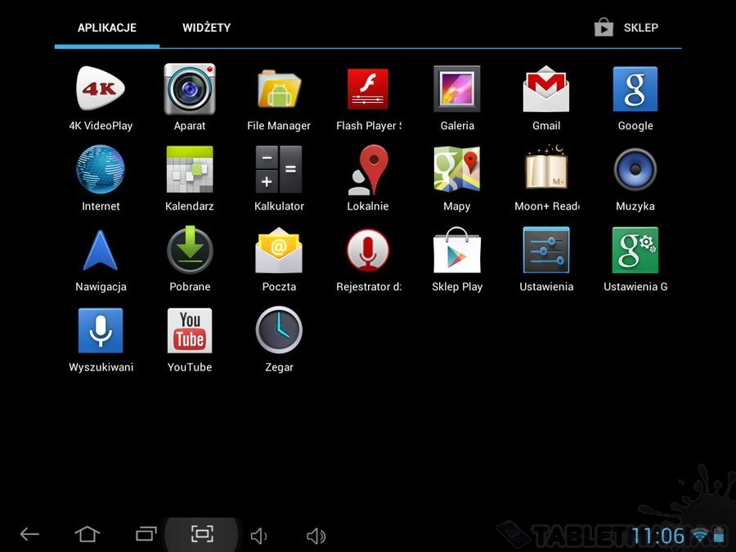736x552 pixels.
Task: Go to the Home screen
Action: pyautogui.click(x=88, y=534)
